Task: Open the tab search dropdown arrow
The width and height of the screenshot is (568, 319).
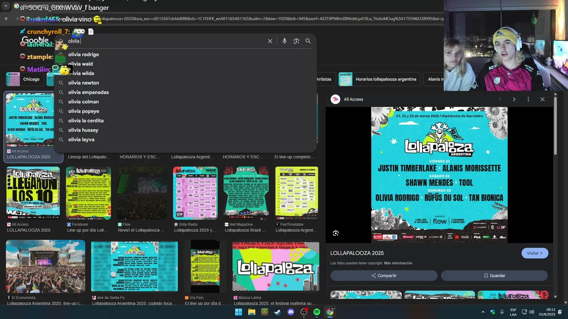Action: pos(5,5)
